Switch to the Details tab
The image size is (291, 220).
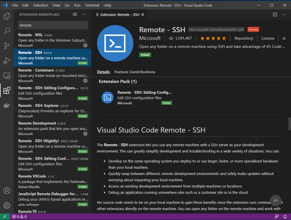coord(103,72)
